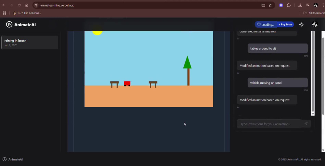Click the address bar URL animateai-nine.vercel.app
This screenshot has height=166, width=325.
point(57,6)
